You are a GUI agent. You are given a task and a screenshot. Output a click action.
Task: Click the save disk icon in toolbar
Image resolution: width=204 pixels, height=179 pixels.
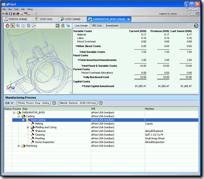(10, 14)
